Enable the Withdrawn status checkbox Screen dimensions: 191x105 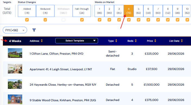click(x=63, y=20)
